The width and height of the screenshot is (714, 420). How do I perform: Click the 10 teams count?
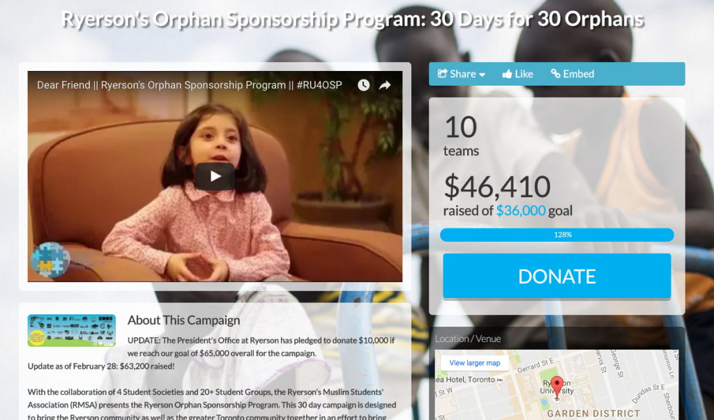(461, 135)
